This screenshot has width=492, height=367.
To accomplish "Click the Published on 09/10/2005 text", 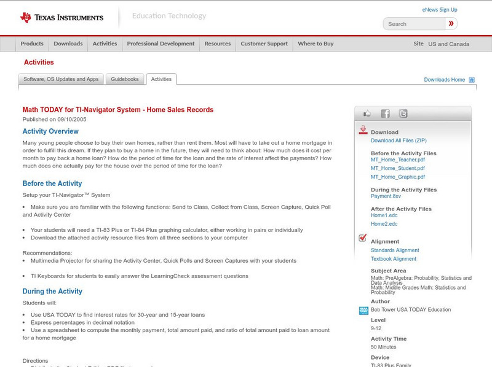I will point(54,119).
